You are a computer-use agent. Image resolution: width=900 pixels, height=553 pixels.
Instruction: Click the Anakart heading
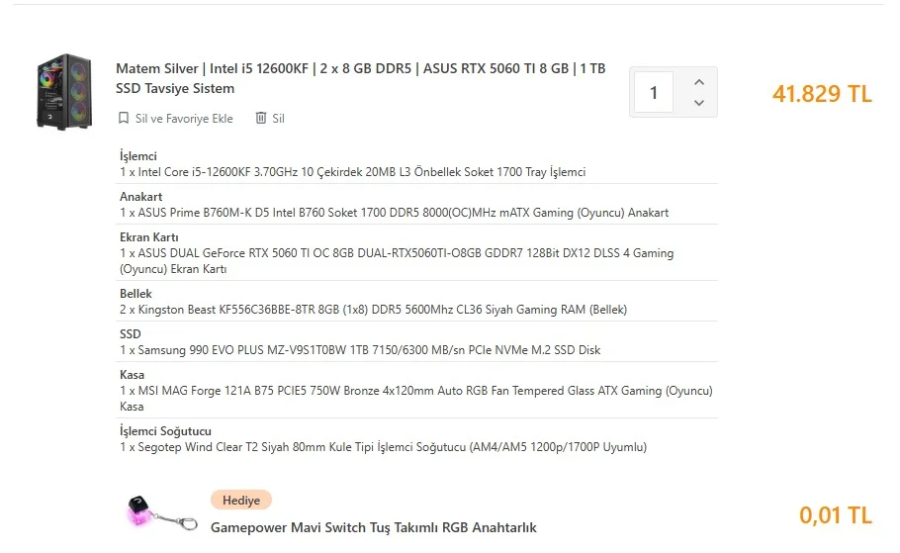coord(140,197)
